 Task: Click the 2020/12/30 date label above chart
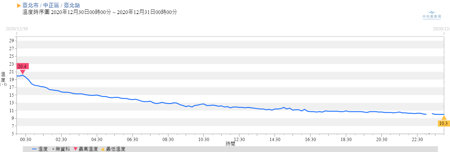click(x=17, y=29)
